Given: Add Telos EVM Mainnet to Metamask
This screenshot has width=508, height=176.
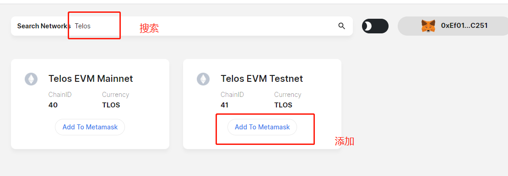Looking at the screenshot, I should point(90,127).
